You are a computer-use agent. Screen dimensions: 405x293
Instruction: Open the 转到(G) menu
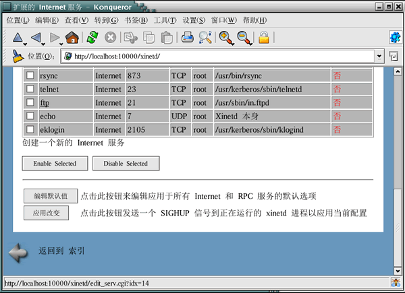click(106, 20)
